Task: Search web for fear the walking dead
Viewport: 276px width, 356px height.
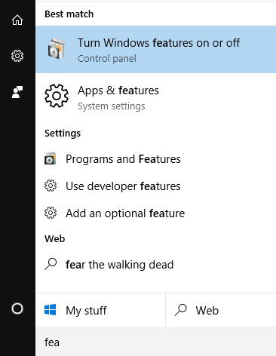Action: (156, 265)
